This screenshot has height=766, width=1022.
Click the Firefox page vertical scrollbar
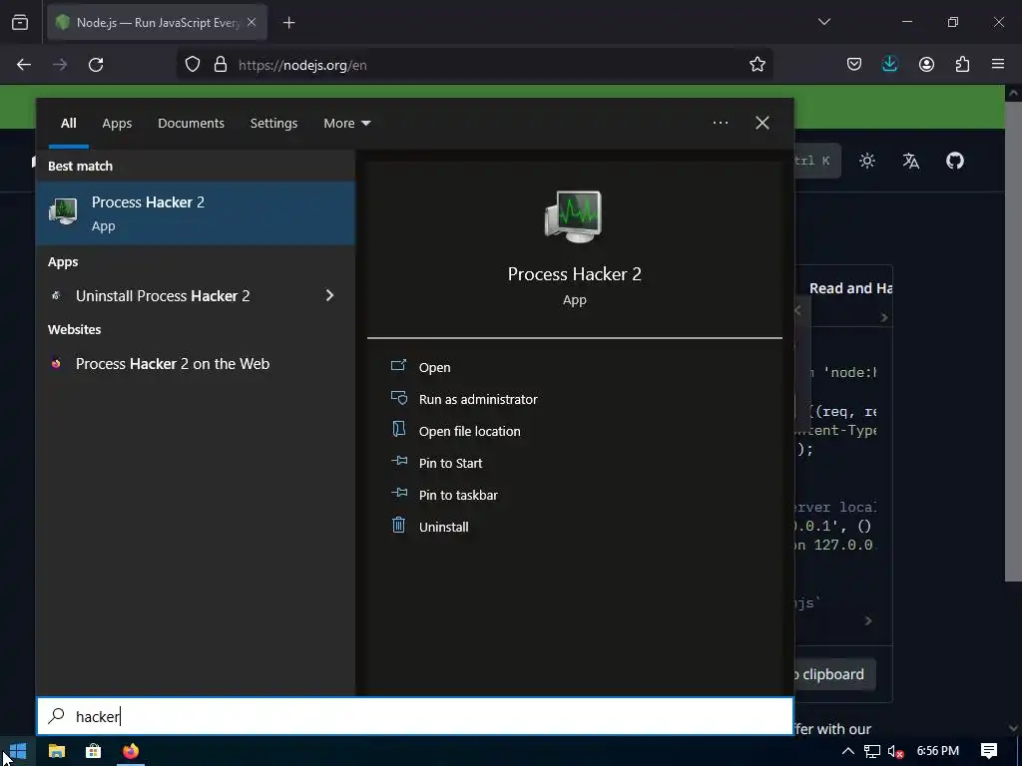[x=1013, y=339]
